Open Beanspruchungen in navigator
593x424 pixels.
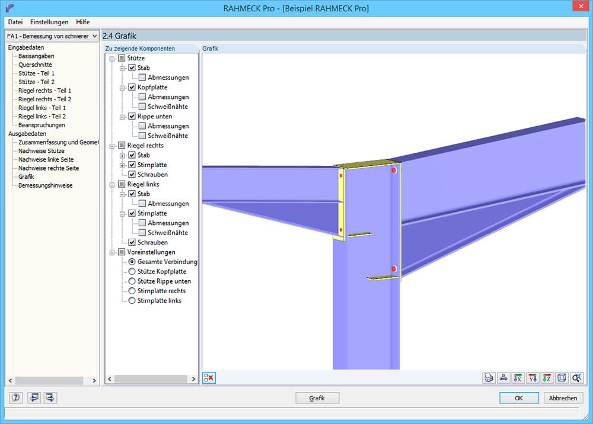[42, 125]
